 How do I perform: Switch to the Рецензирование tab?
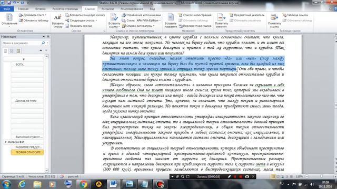(x=132, y=9)
